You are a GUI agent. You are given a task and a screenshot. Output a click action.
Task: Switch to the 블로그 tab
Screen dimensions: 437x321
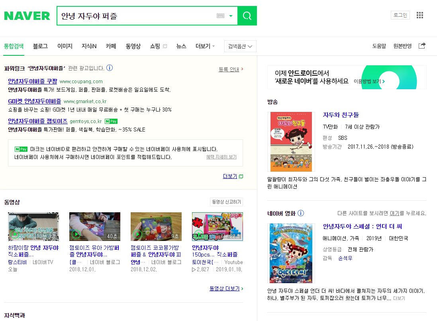40,46
